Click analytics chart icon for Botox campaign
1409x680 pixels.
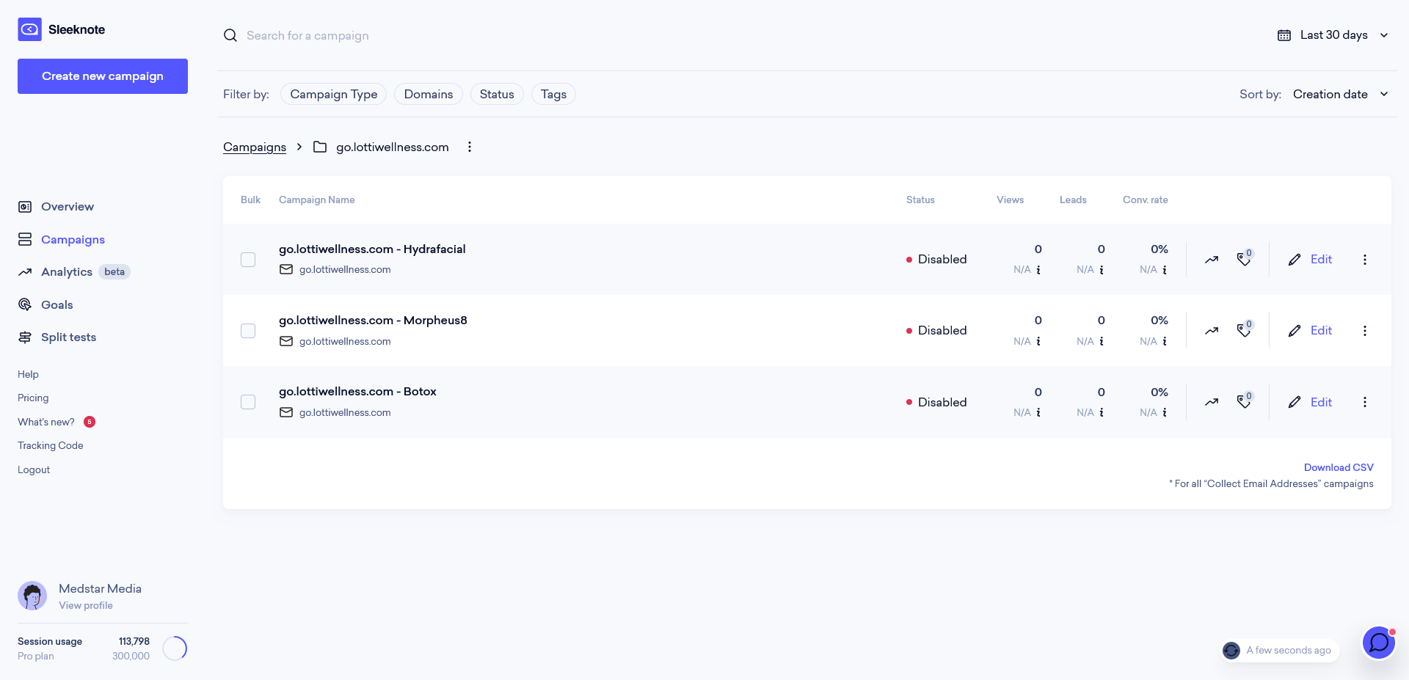click(x=1212, y=402)
